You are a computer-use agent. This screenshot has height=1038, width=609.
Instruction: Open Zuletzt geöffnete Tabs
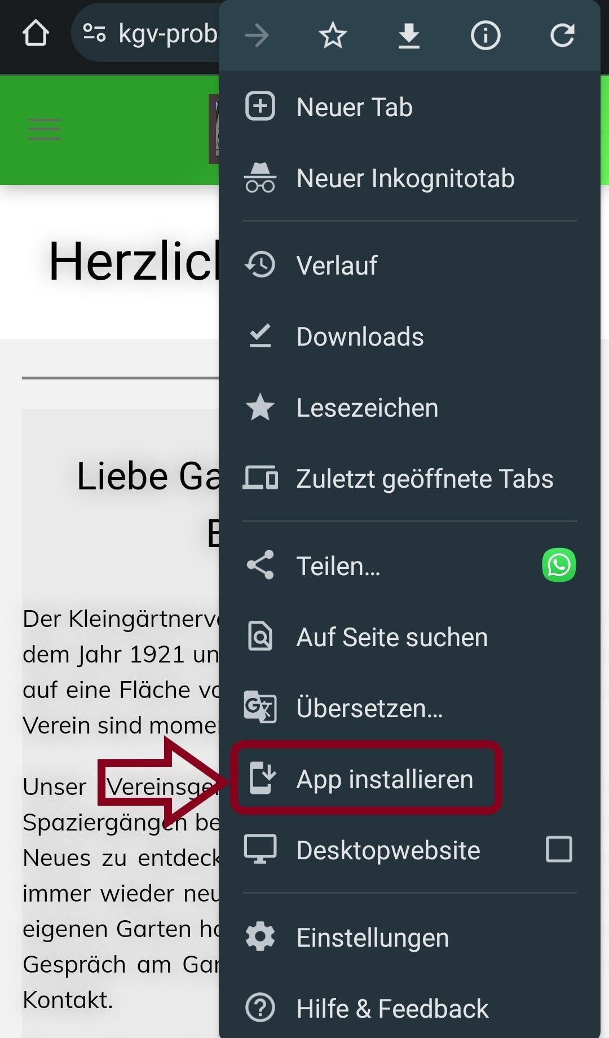[410, 479]
